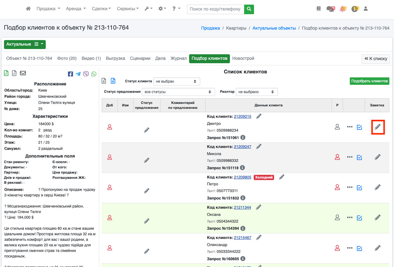The width and height of the screenshot is (394, 267).
Task: Send listing by email envelope icon
Action: [x=23, y=73]
